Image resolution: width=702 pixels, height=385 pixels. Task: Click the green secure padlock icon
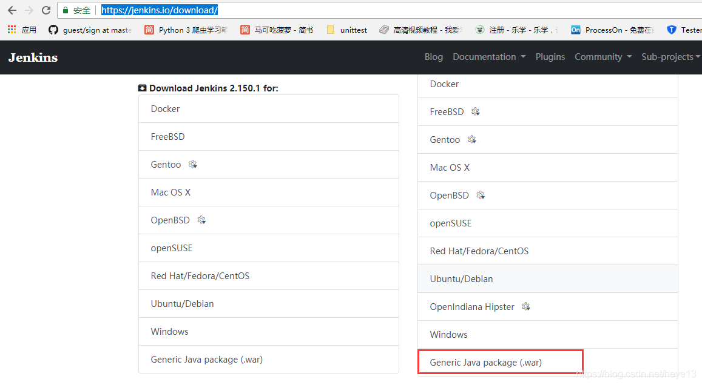click(x=66, y=10)
